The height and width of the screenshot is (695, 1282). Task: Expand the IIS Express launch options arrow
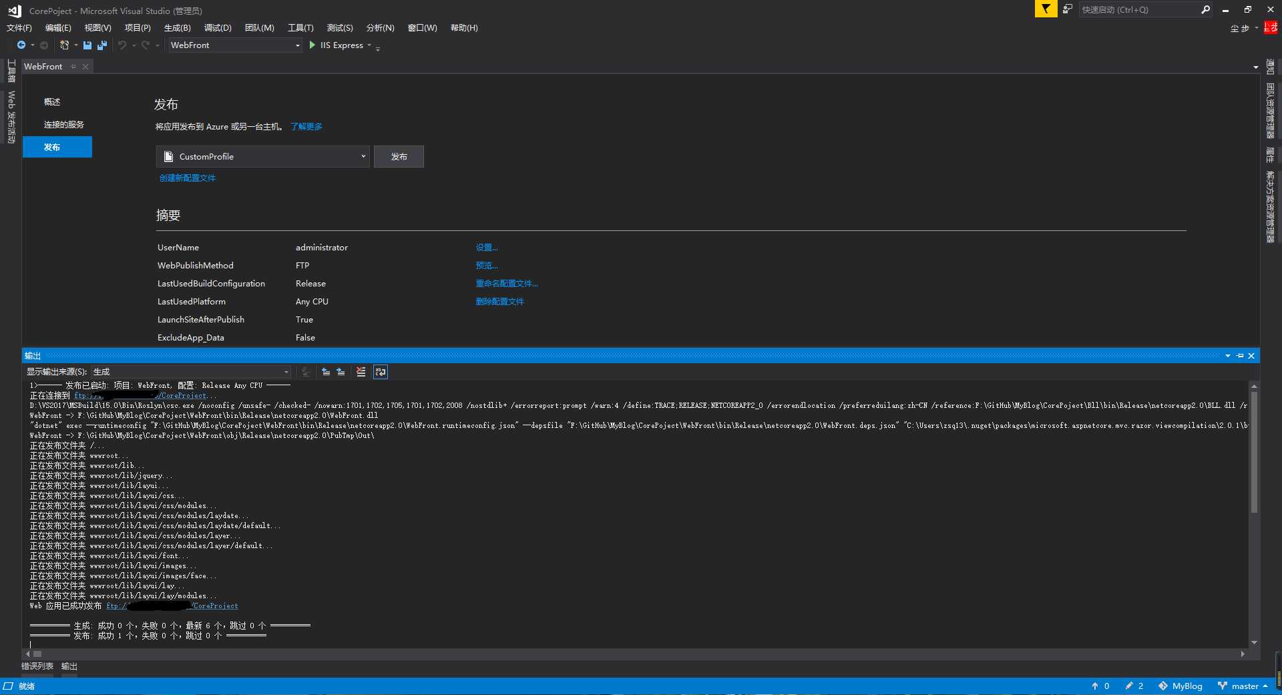click(369, 45)
